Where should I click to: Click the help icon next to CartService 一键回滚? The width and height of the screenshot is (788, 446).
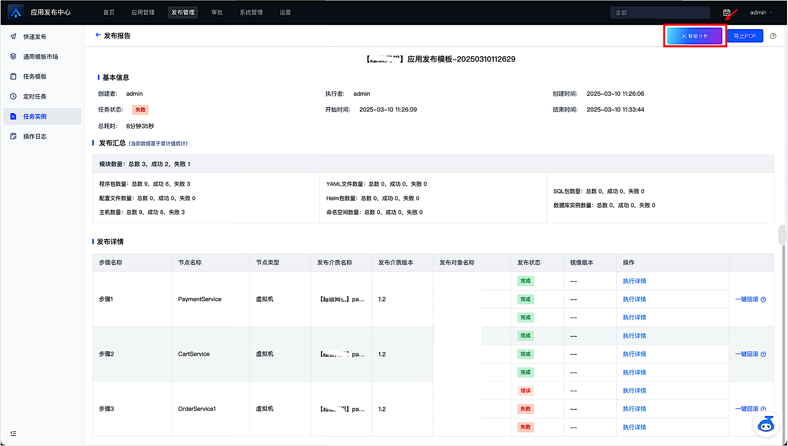tap(763, 354)
